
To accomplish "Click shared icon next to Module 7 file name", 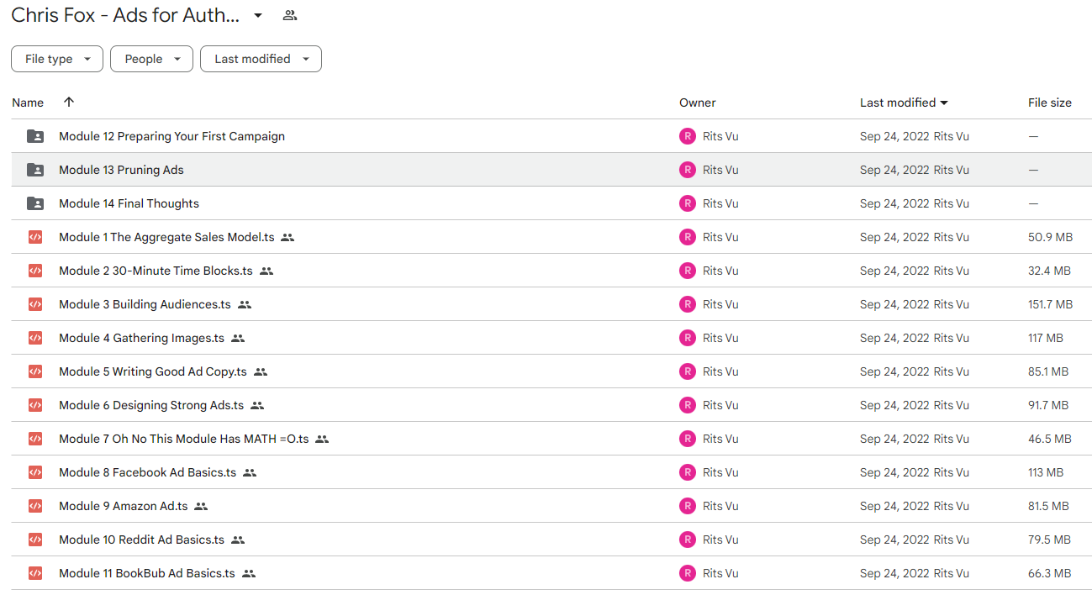I will click(322, 439).
